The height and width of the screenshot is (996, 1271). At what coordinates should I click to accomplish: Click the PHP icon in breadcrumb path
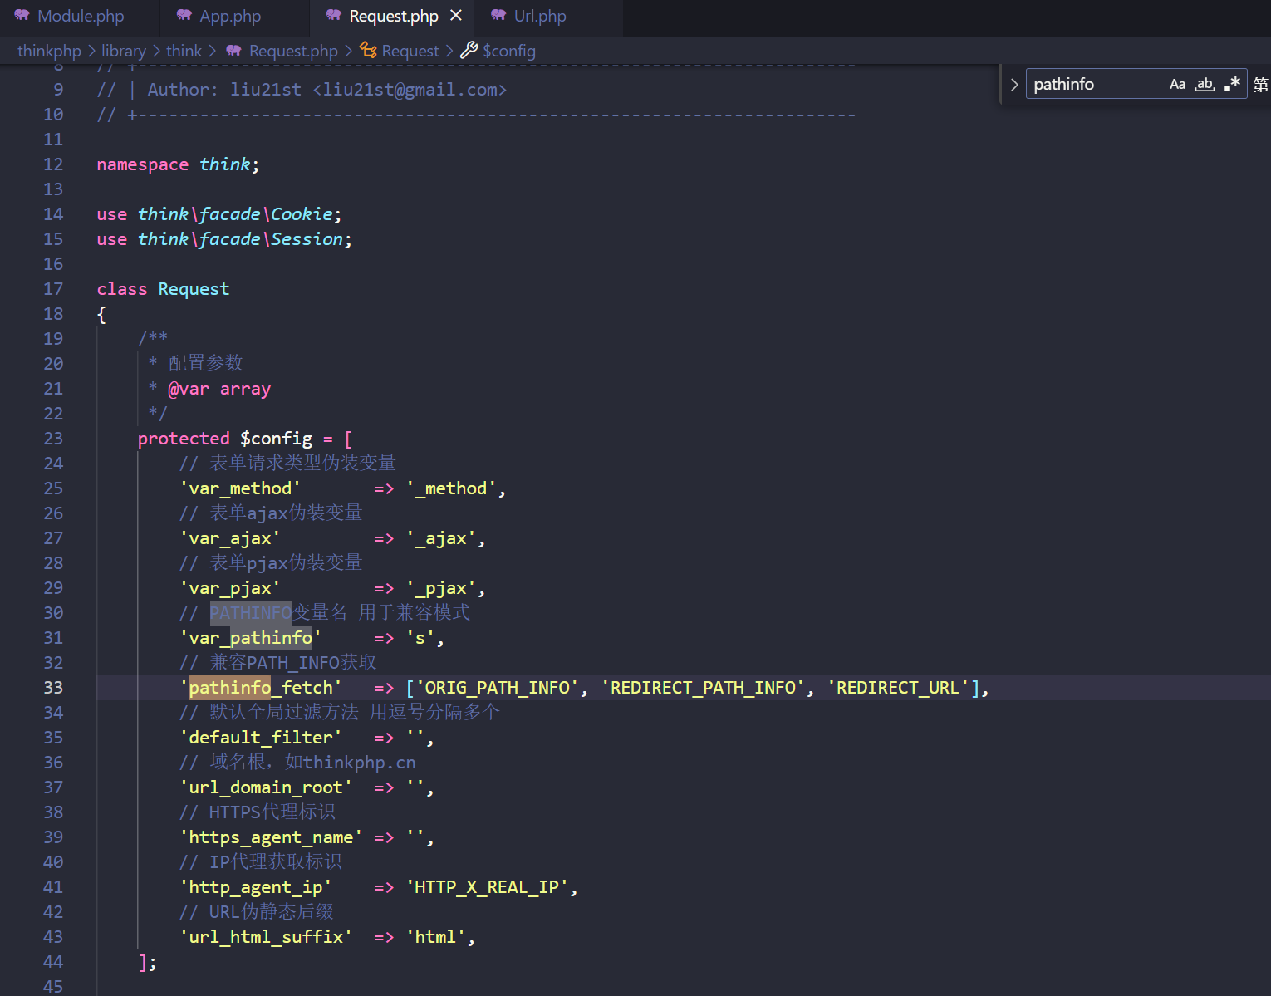233,51
